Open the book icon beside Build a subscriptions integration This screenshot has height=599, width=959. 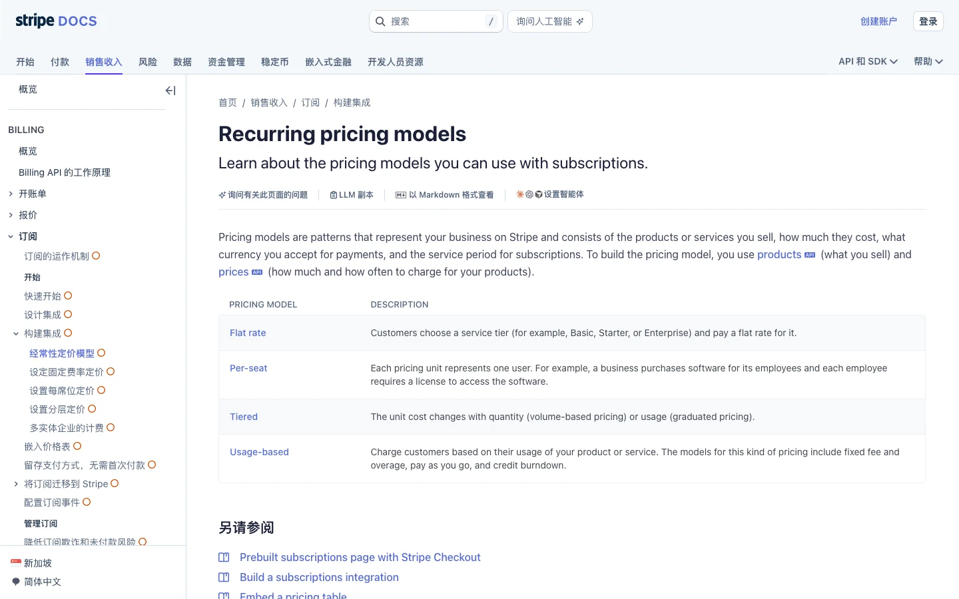(224, 577)
